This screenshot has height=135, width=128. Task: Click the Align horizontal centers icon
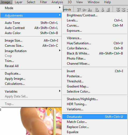pos(103,10)
